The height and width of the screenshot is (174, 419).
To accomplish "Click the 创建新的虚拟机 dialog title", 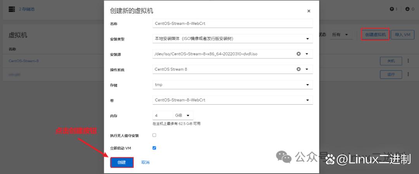I will coord(132,11).
